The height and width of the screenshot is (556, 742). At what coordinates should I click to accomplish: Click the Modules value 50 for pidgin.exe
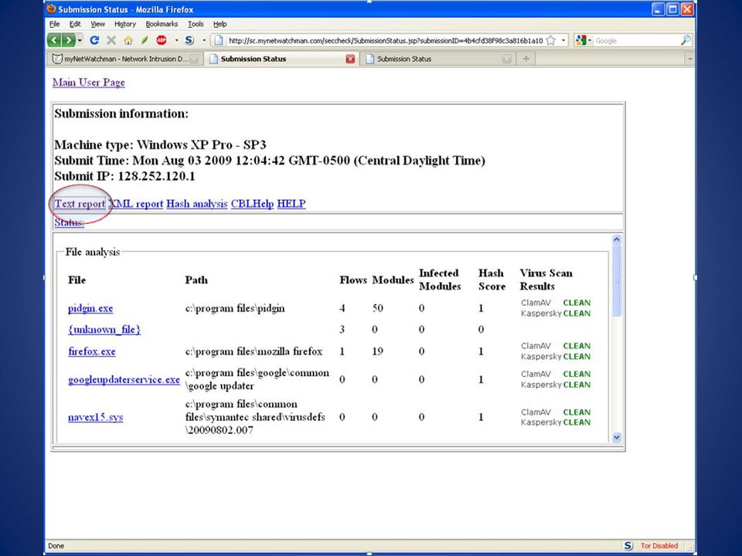click(x=378, y=308)
